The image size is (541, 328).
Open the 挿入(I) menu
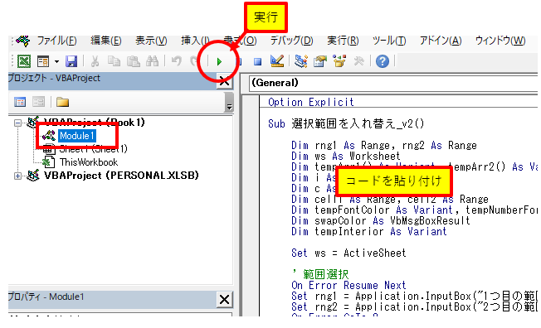pos(195,41)
